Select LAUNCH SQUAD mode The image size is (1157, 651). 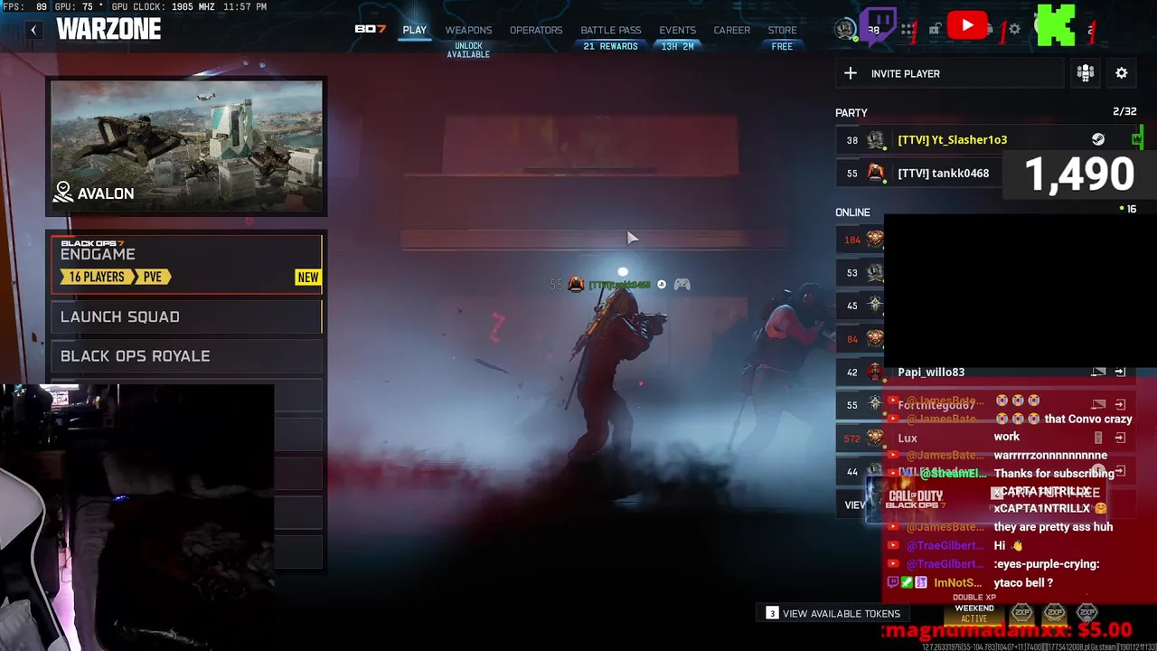pyautogui.click(x=186, y=316)
